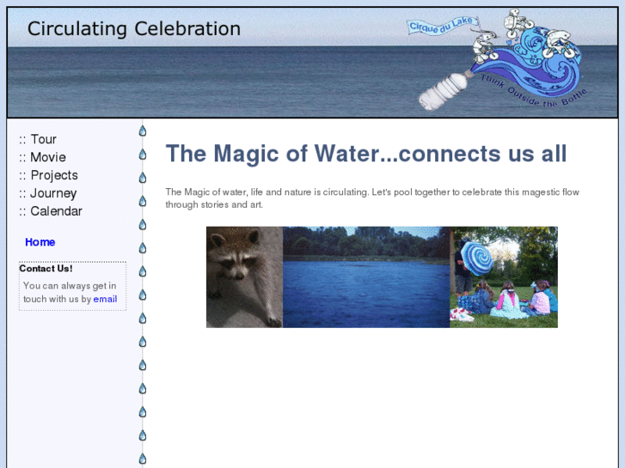Click the blue lake photo
625x468 pixels.
pyautogui.click(x=366, y=277)
